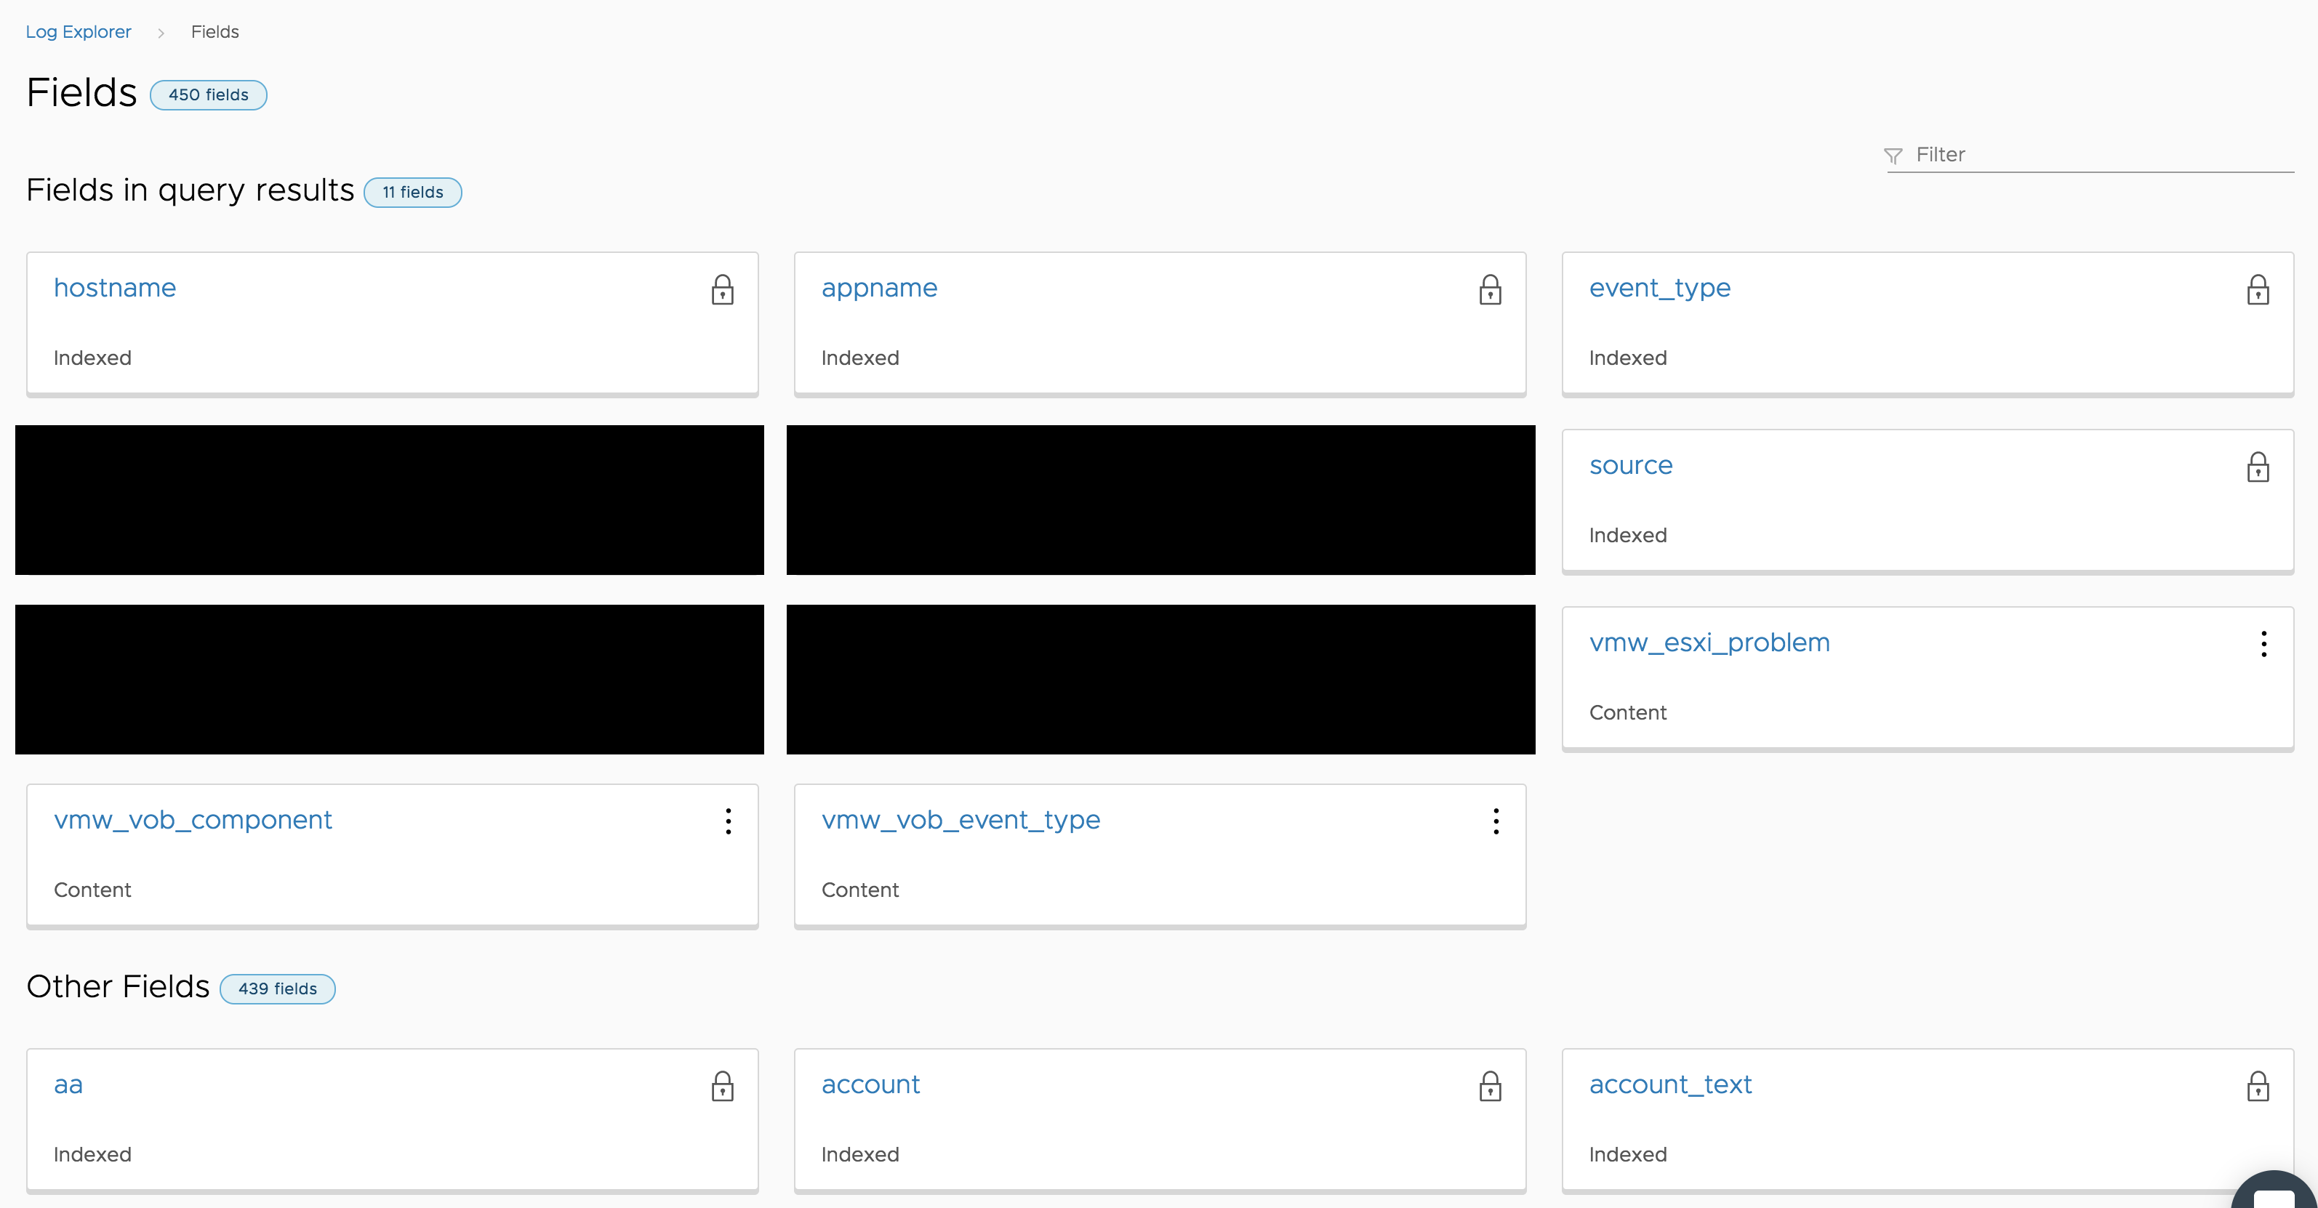Open vmw_esxi_problem three-dot options menu
The width and height of the screenshot is (2318, 1208).
[x=2263, y=643]
